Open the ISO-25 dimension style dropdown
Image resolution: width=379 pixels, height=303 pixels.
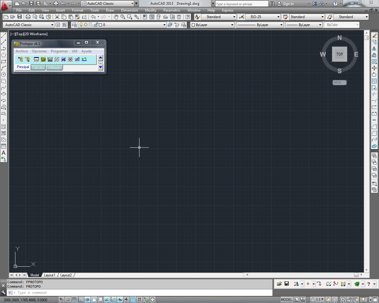pos(263,17)
